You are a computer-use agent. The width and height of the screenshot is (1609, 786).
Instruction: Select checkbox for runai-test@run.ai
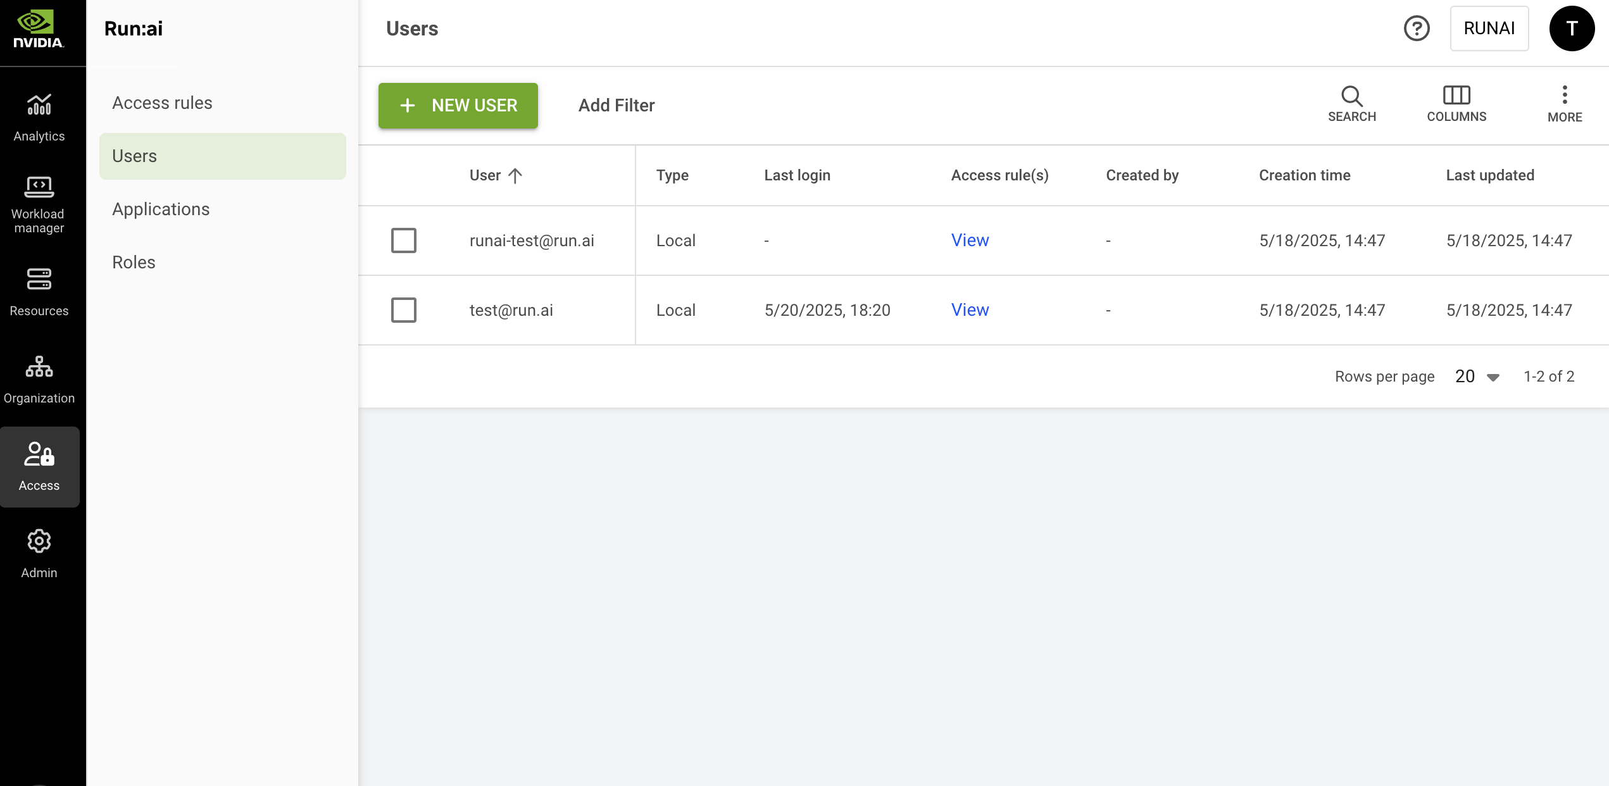coord(403,240)
